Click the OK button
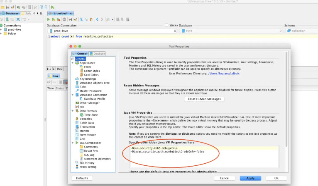Viewport: 318px width, 186px height. click(276, 178)
